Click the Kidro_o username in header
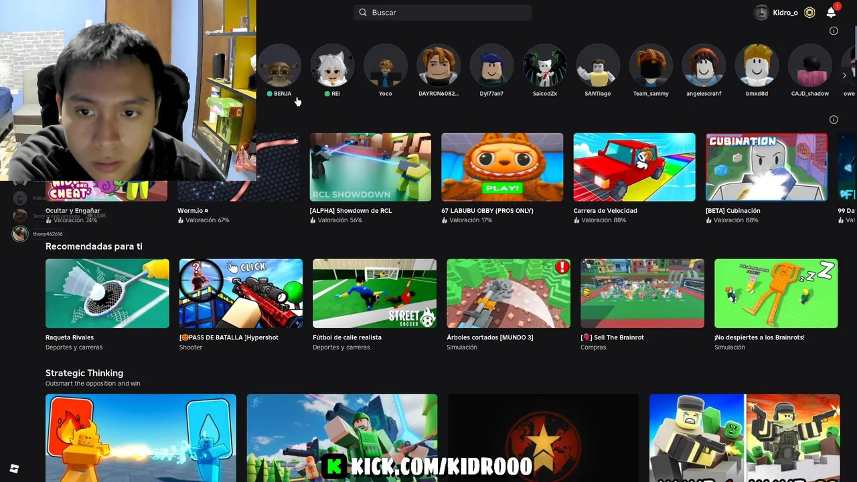 pos(785,13)
